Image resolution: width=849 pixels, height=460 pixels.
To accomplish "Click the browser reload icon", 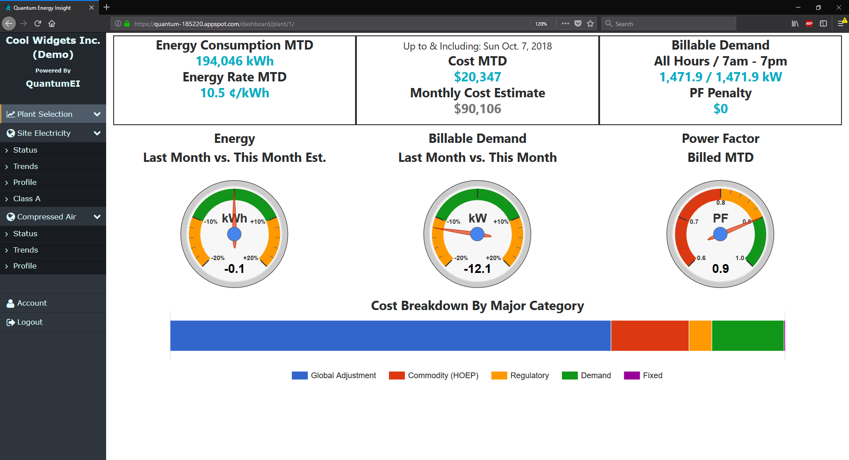I will tap(38, 23).
